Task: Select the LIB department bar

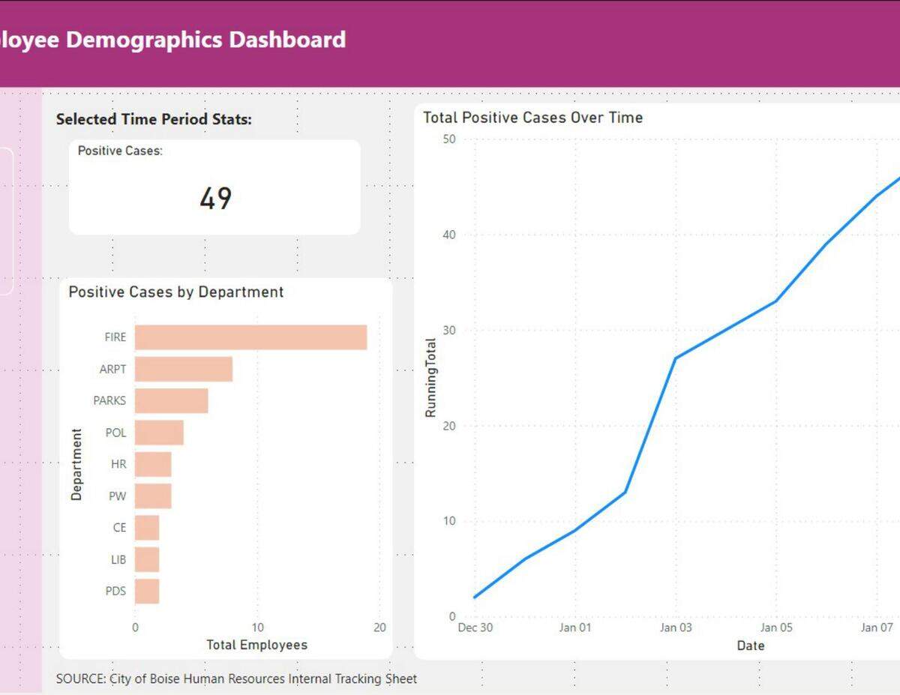Action: tap(147, 559)
